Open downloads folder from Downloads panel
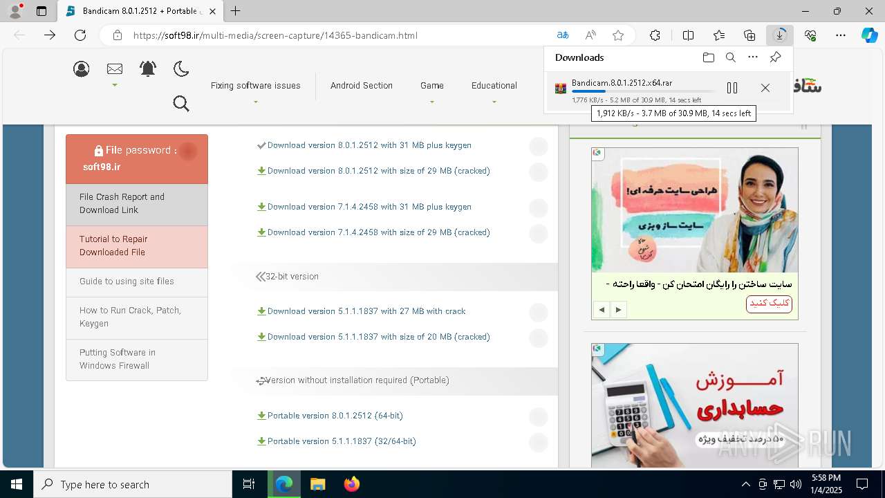The image size is (885, 498). (x=709, y=57)
